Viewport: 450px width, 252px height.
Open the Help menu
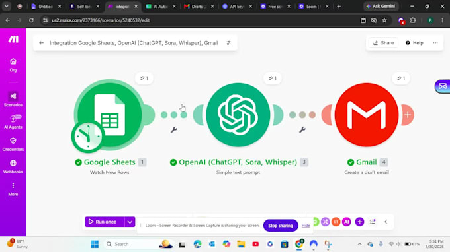414,43
